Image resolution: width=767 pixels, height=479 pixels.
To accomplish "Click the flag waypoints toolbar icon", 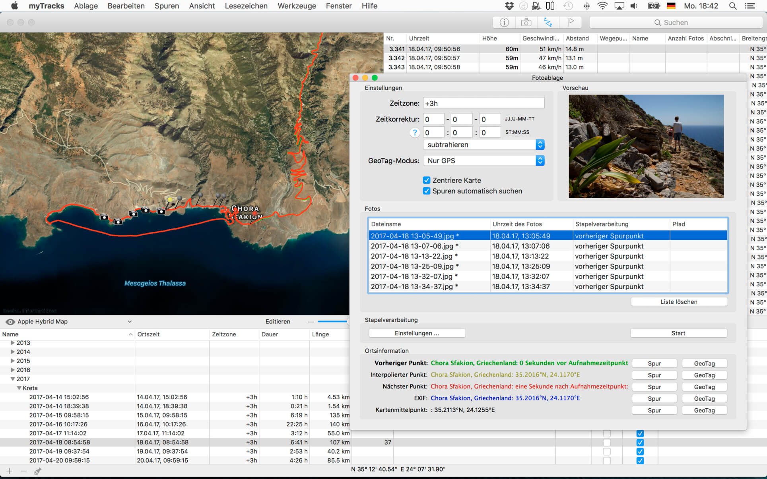I will 571,23.
